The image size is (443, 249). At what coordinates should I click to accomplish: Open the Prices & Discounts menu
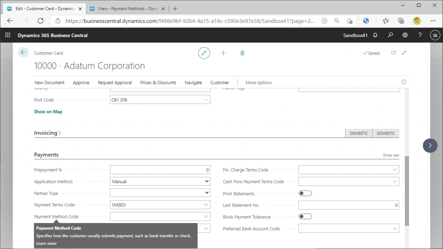click(x=158, y=83)
